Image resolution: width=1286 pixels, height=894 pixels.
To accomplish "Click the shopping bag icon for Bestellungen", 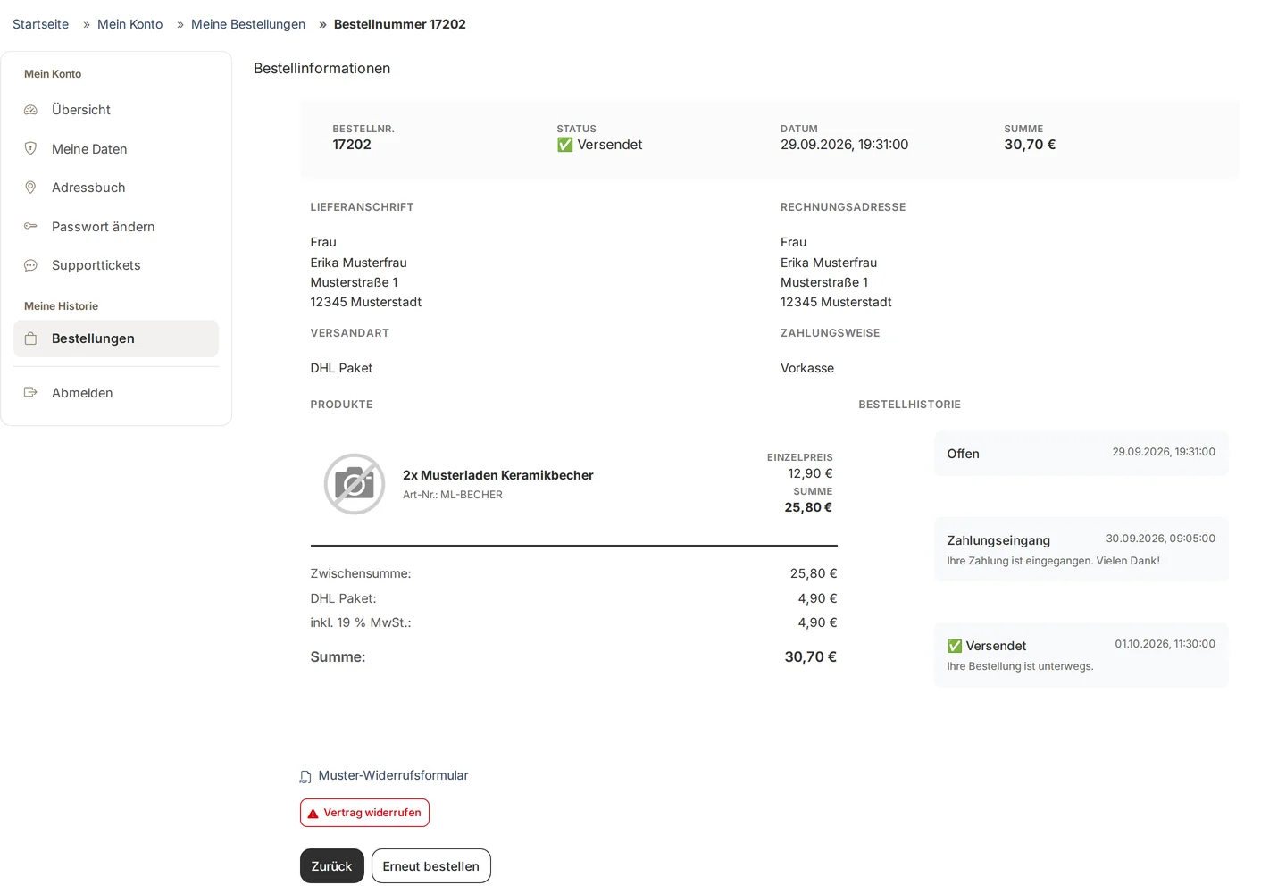I will 30,338.
